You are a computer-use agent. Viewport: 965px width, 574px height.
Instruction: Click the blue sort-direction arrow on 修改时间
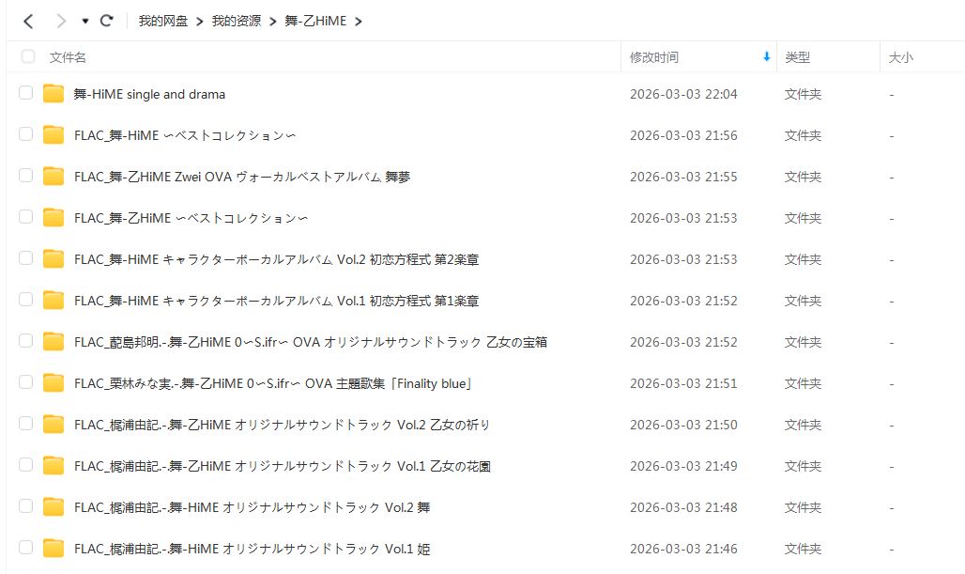(x=766, y=56)
